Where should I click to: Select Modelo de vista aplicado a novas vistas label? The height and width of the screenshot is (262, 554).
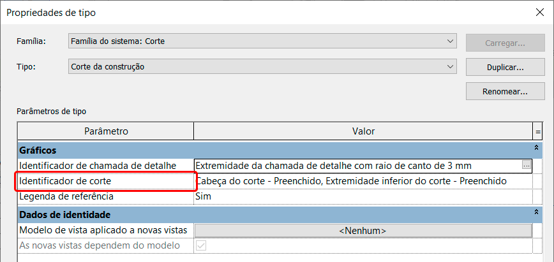click(103, 231)
